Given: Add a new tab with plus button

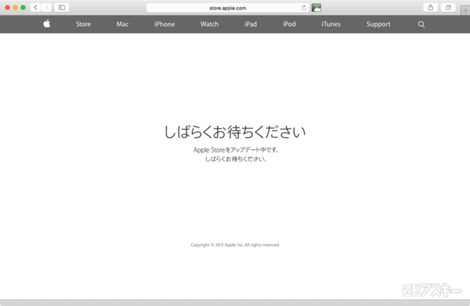Looking at the screenshot, I should (465, 10).
